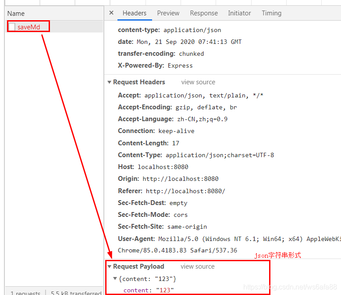Select the content-type application/json response header

pyautogui.click(x=170, y=30)
